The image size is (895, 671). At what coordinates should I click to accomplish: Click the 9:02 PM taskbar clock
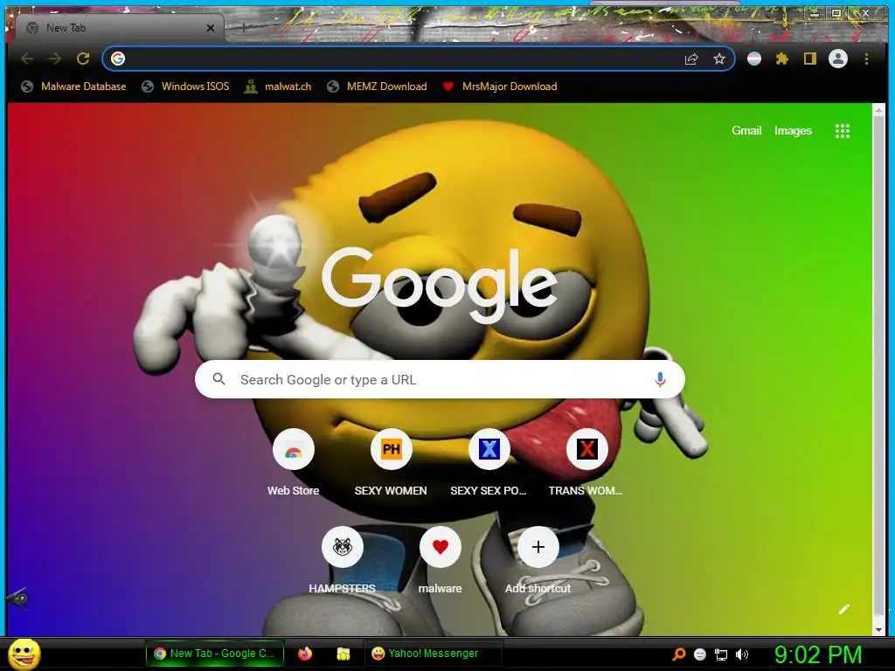[x=818, y=654]
